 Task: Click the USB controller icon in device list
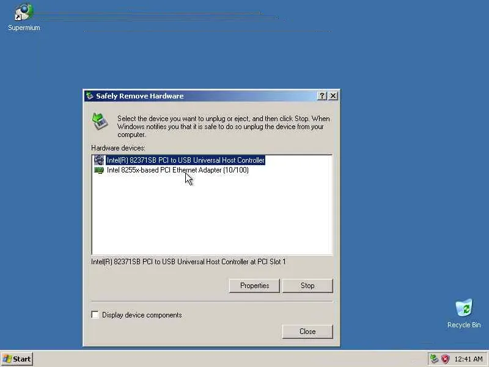99,160
